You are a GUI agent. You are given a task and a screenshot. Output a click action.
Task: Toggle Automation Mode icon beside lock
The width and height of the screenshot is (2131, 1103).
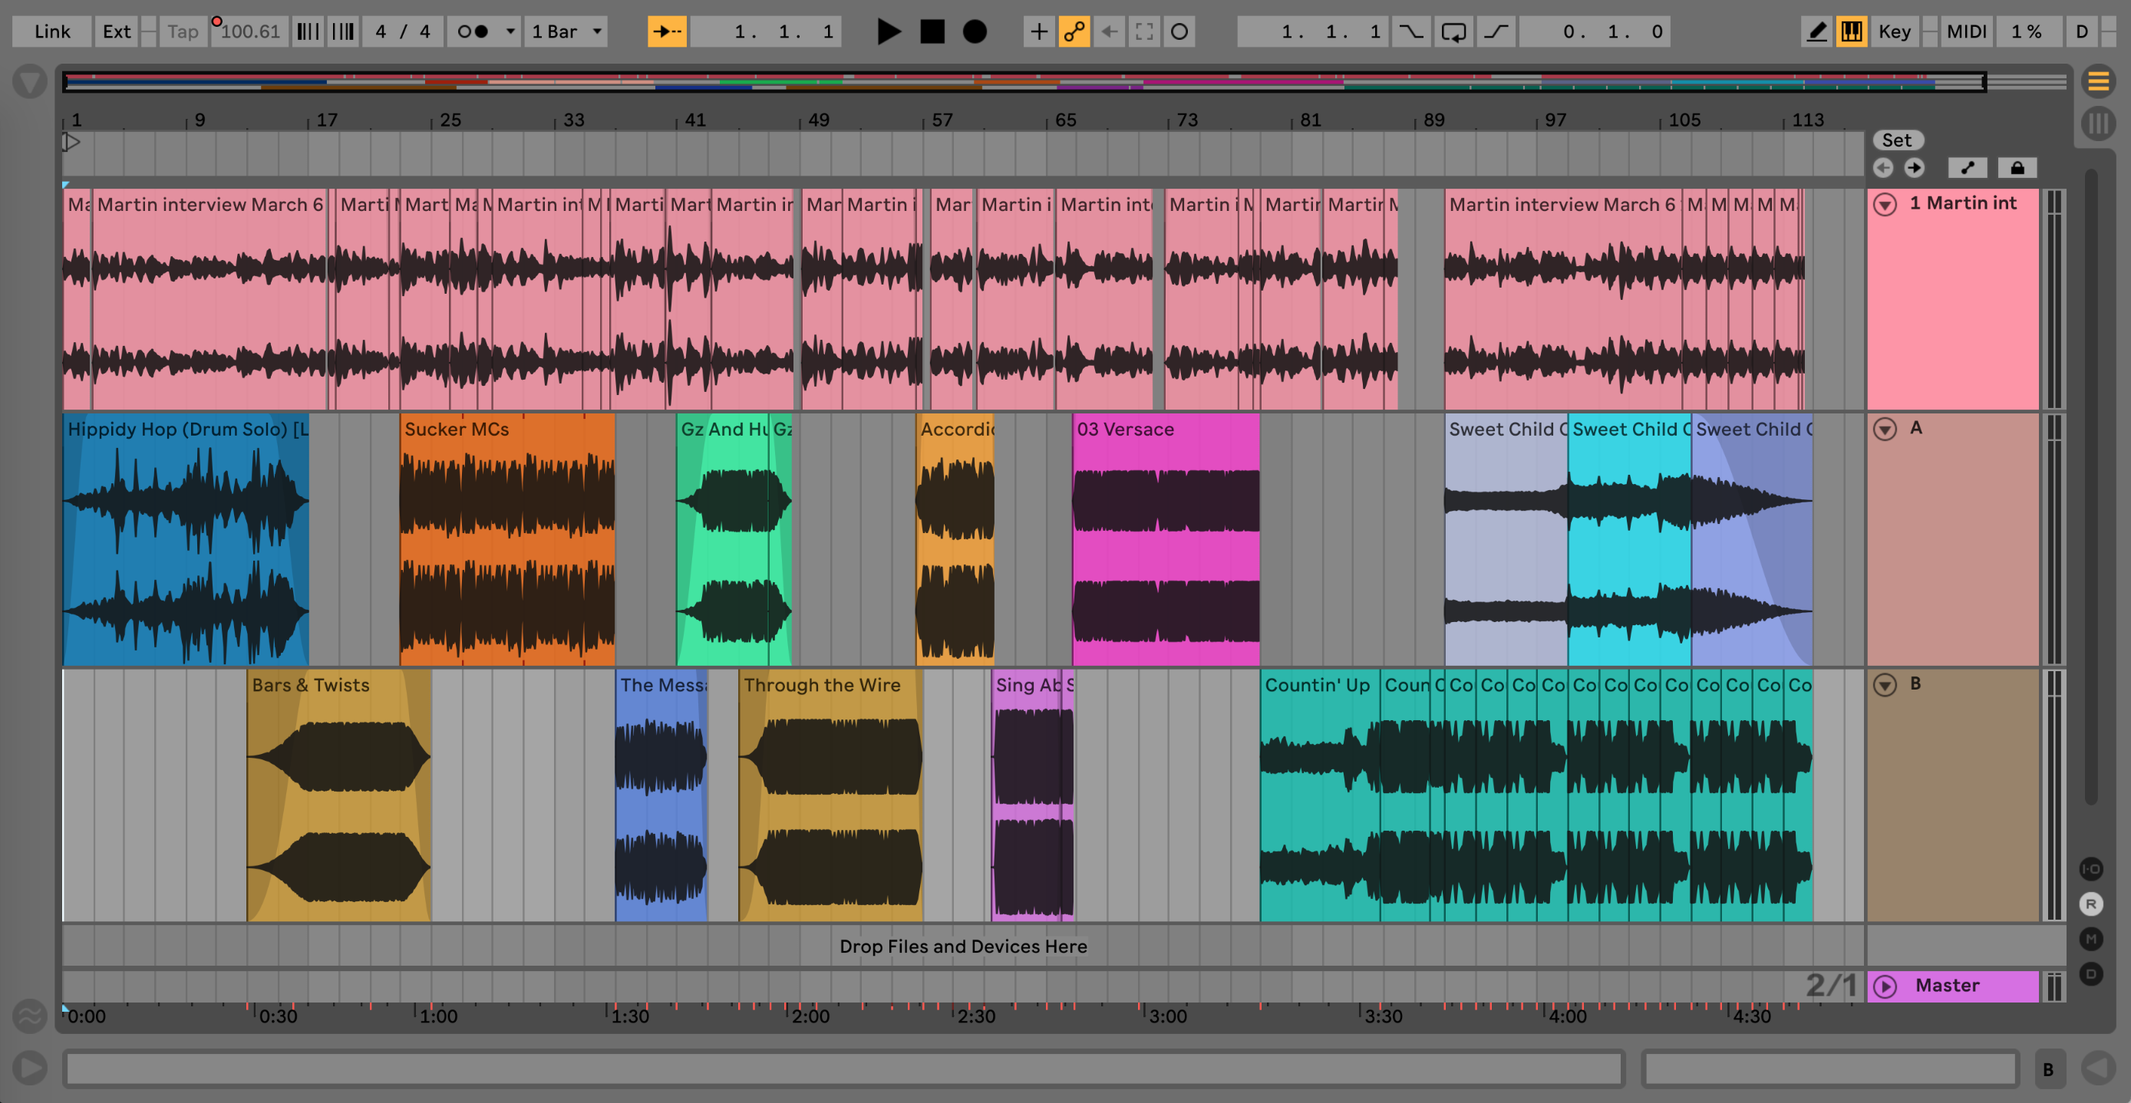tap(1968, 168)
